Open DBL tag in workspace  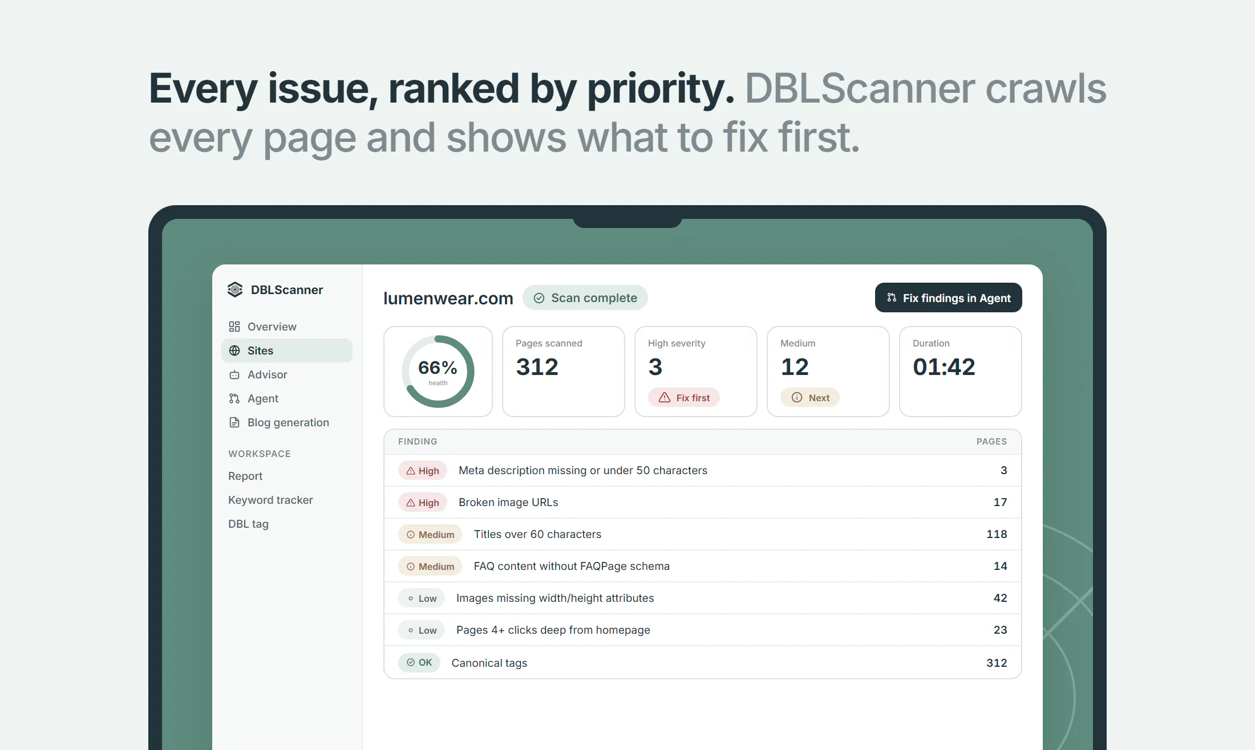(248, 524)
